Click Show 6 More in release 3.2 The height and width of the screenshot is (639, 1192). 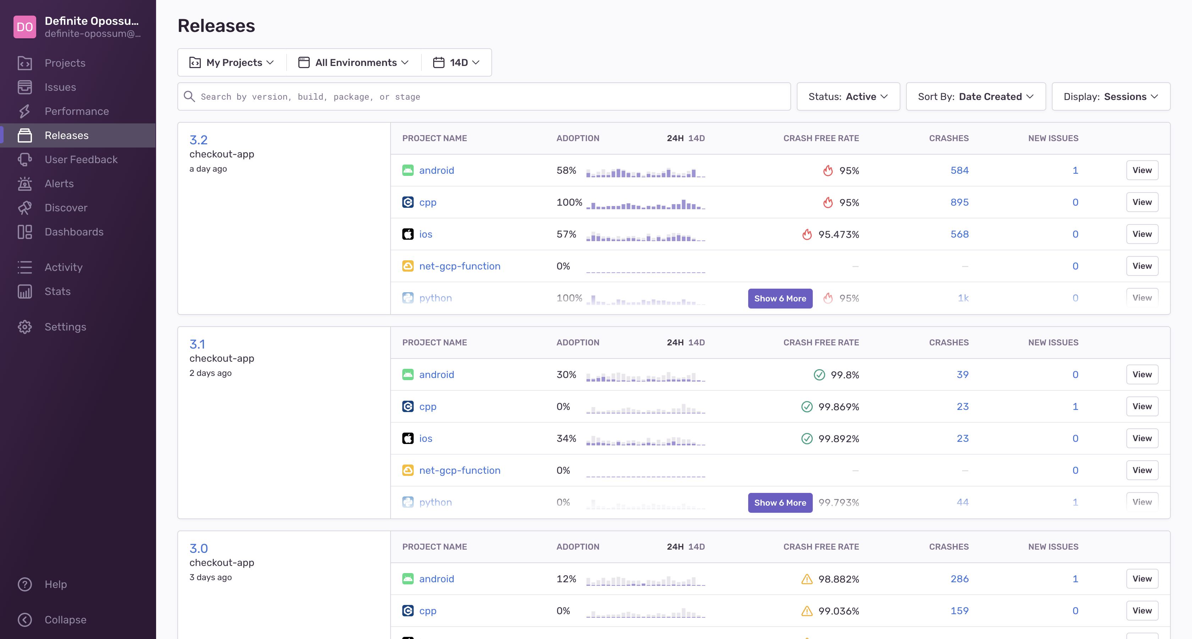pyautogui.click(x=780, y=298)
